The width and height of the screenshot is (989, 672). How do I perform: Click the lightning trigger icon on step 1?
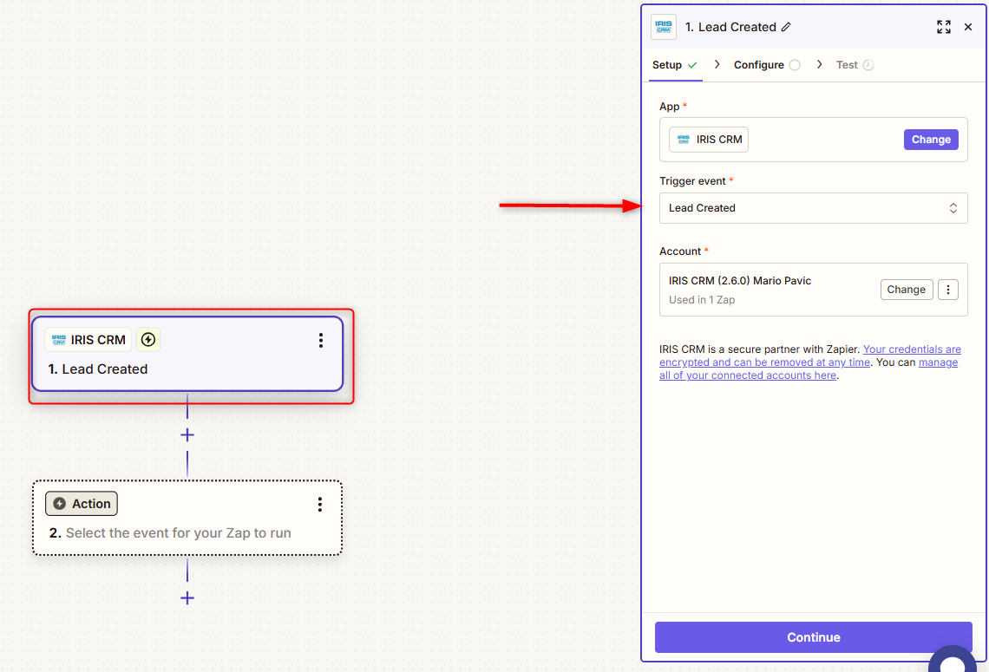(148, 340)
